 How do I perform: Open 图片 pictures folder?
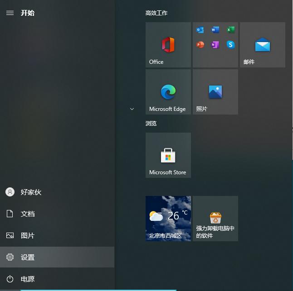tap(57, 235)
